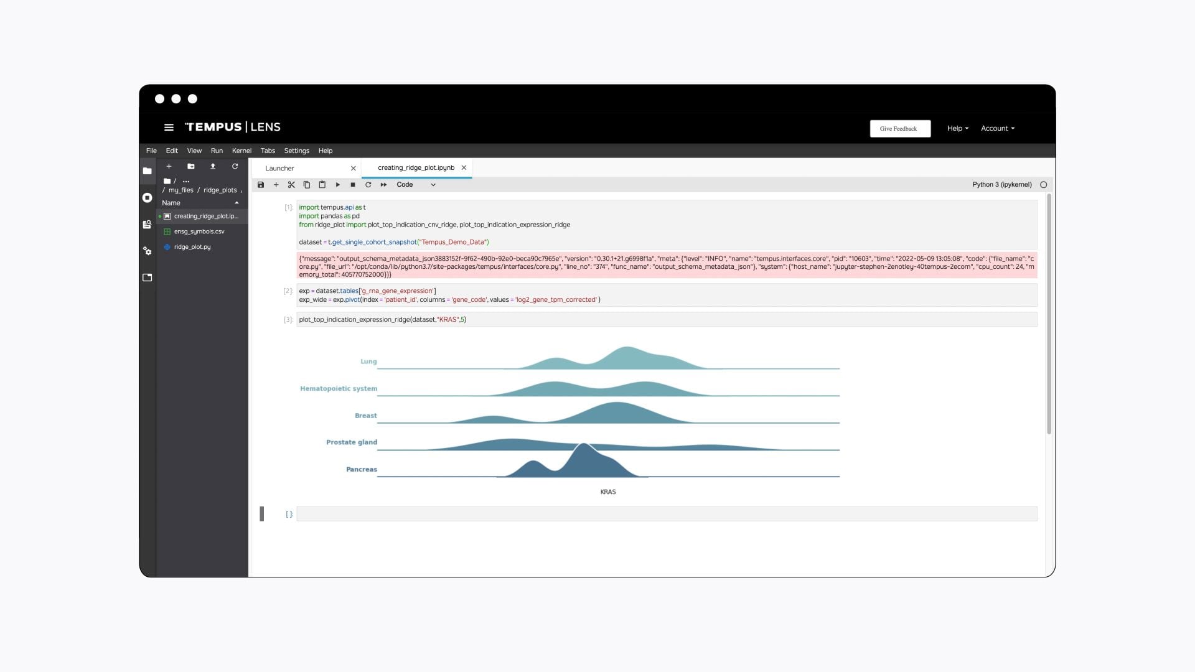
Task: Open the property inspector gears icon
Action: point(148,251)
